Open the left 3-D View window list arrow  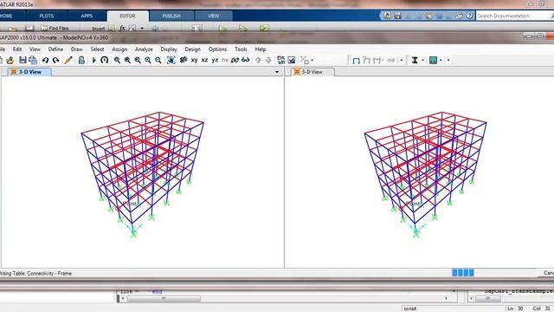click(277, 72)
